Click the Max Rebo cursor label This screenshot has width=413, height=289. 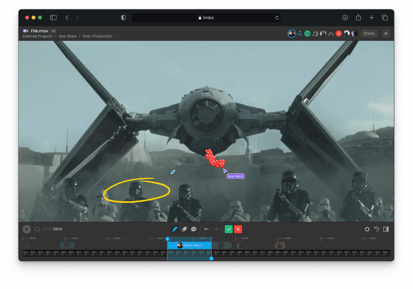coord(235,176)
